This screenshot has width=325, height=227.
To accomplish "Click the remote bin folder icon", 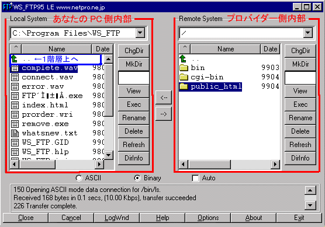I will (184, 68).
